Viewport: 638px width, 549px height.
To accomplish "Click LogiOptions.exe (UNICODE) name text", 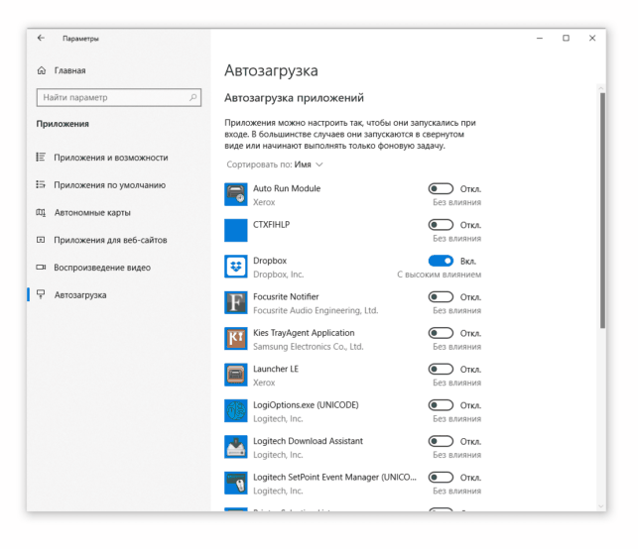I will click(x=306, y=404).
